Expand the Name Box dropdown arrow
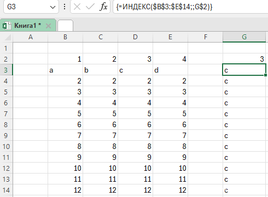 tap(53, 7)
